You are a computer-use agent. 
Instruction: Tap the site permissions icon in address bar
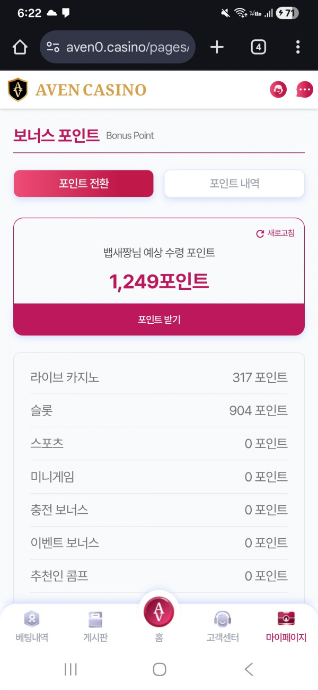point(52,47)
